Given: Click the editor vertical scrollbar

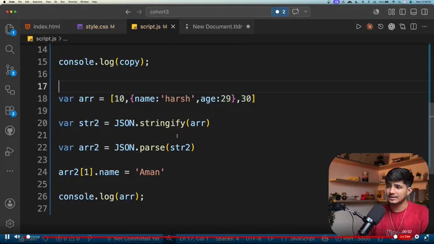Looking at the screenshot, I should [431, 138].
